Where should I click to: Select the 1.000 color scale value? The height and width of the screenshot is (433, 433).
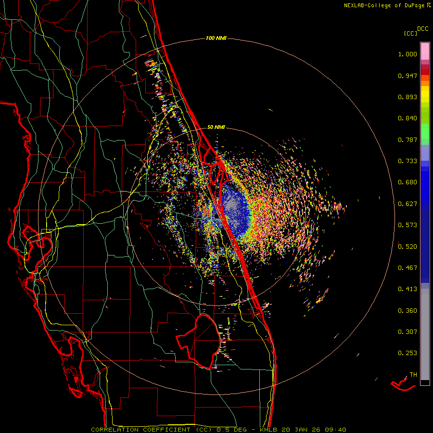point(408,54)
